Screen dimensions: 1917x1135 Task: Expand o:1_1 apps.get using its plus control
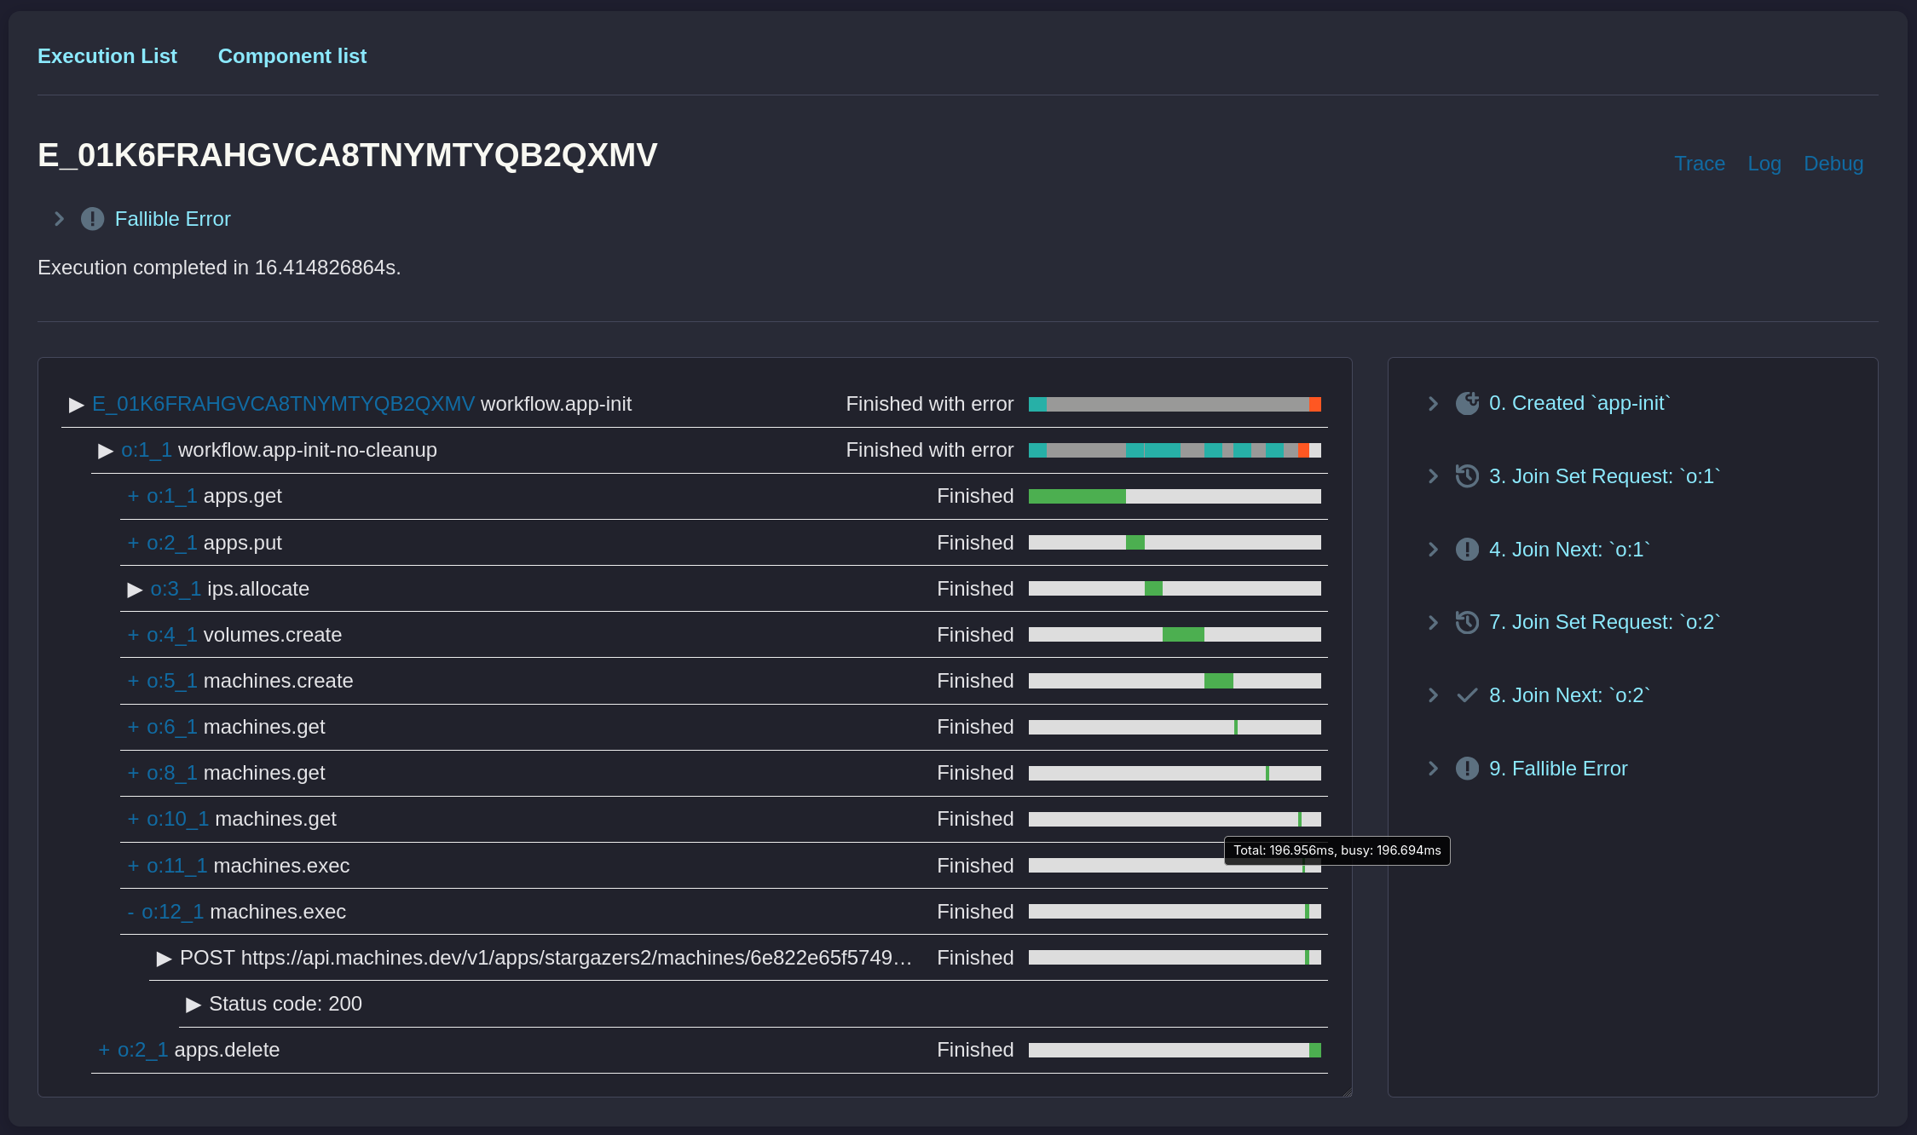click(x=132, y=496)
